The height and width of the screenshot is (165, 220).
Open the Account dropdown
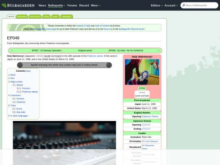coord(171,5)
